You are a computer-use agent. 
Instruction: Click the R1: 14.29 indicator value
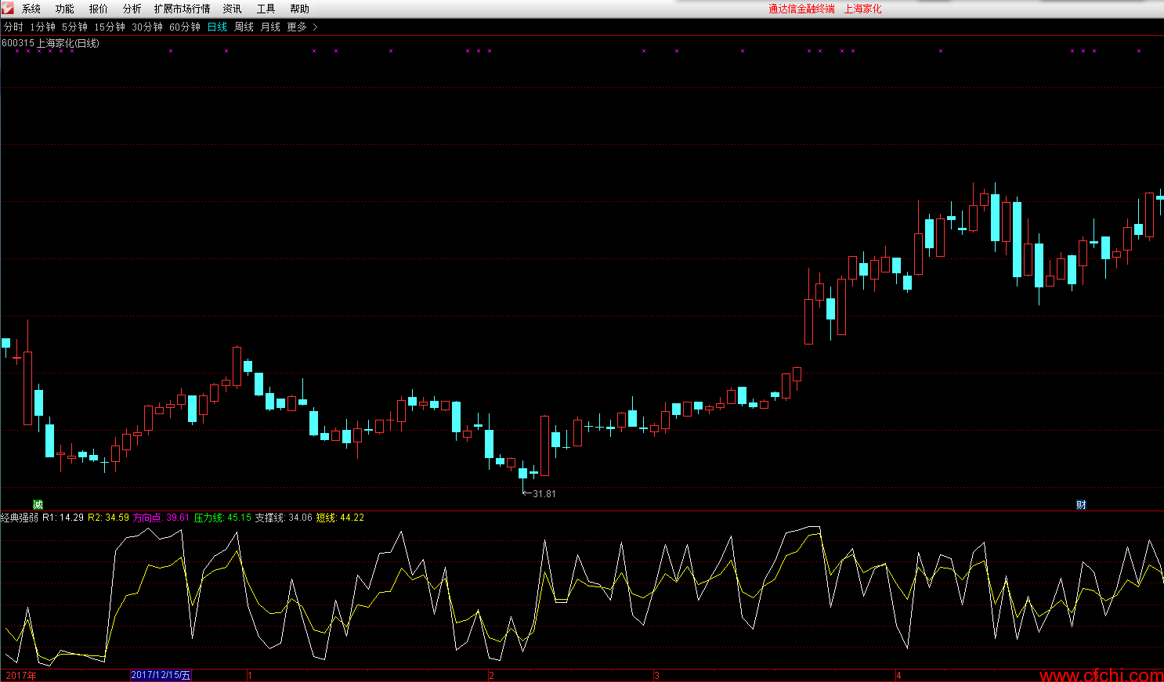pos(63,518)
